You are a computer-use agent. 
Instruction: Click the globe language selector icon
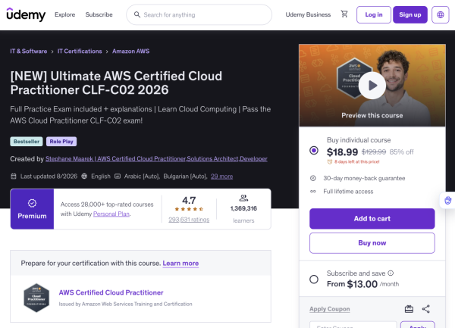click(440, 14)
